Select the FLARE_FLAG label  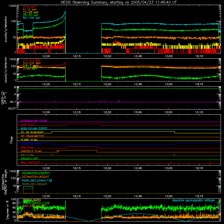tap(29, 140)
